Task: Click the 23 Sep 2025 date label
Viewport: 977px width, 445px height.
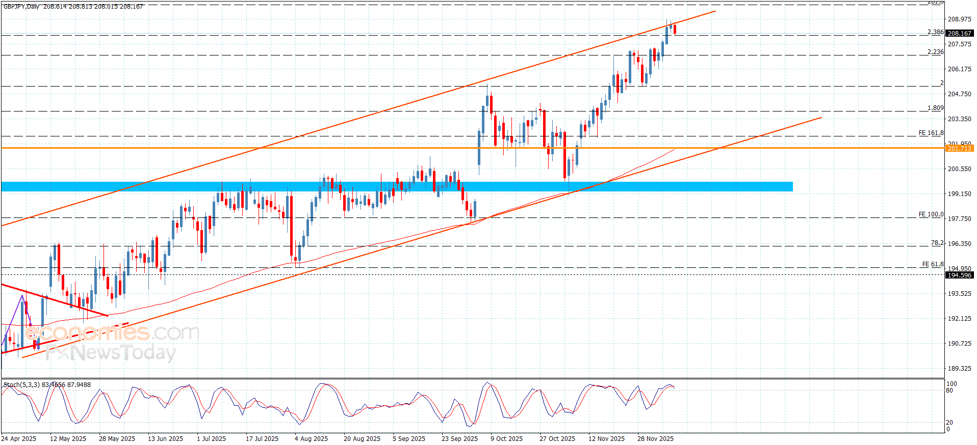Action: pos(459,439)
